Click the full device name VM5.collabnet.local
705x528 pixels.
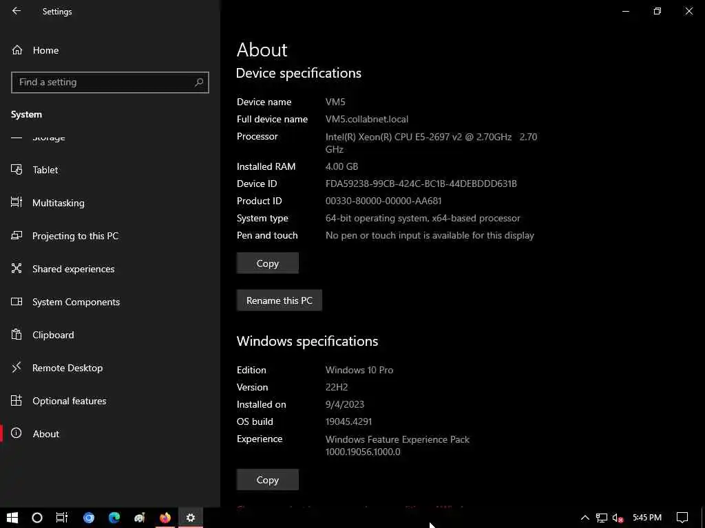[367, 120]
